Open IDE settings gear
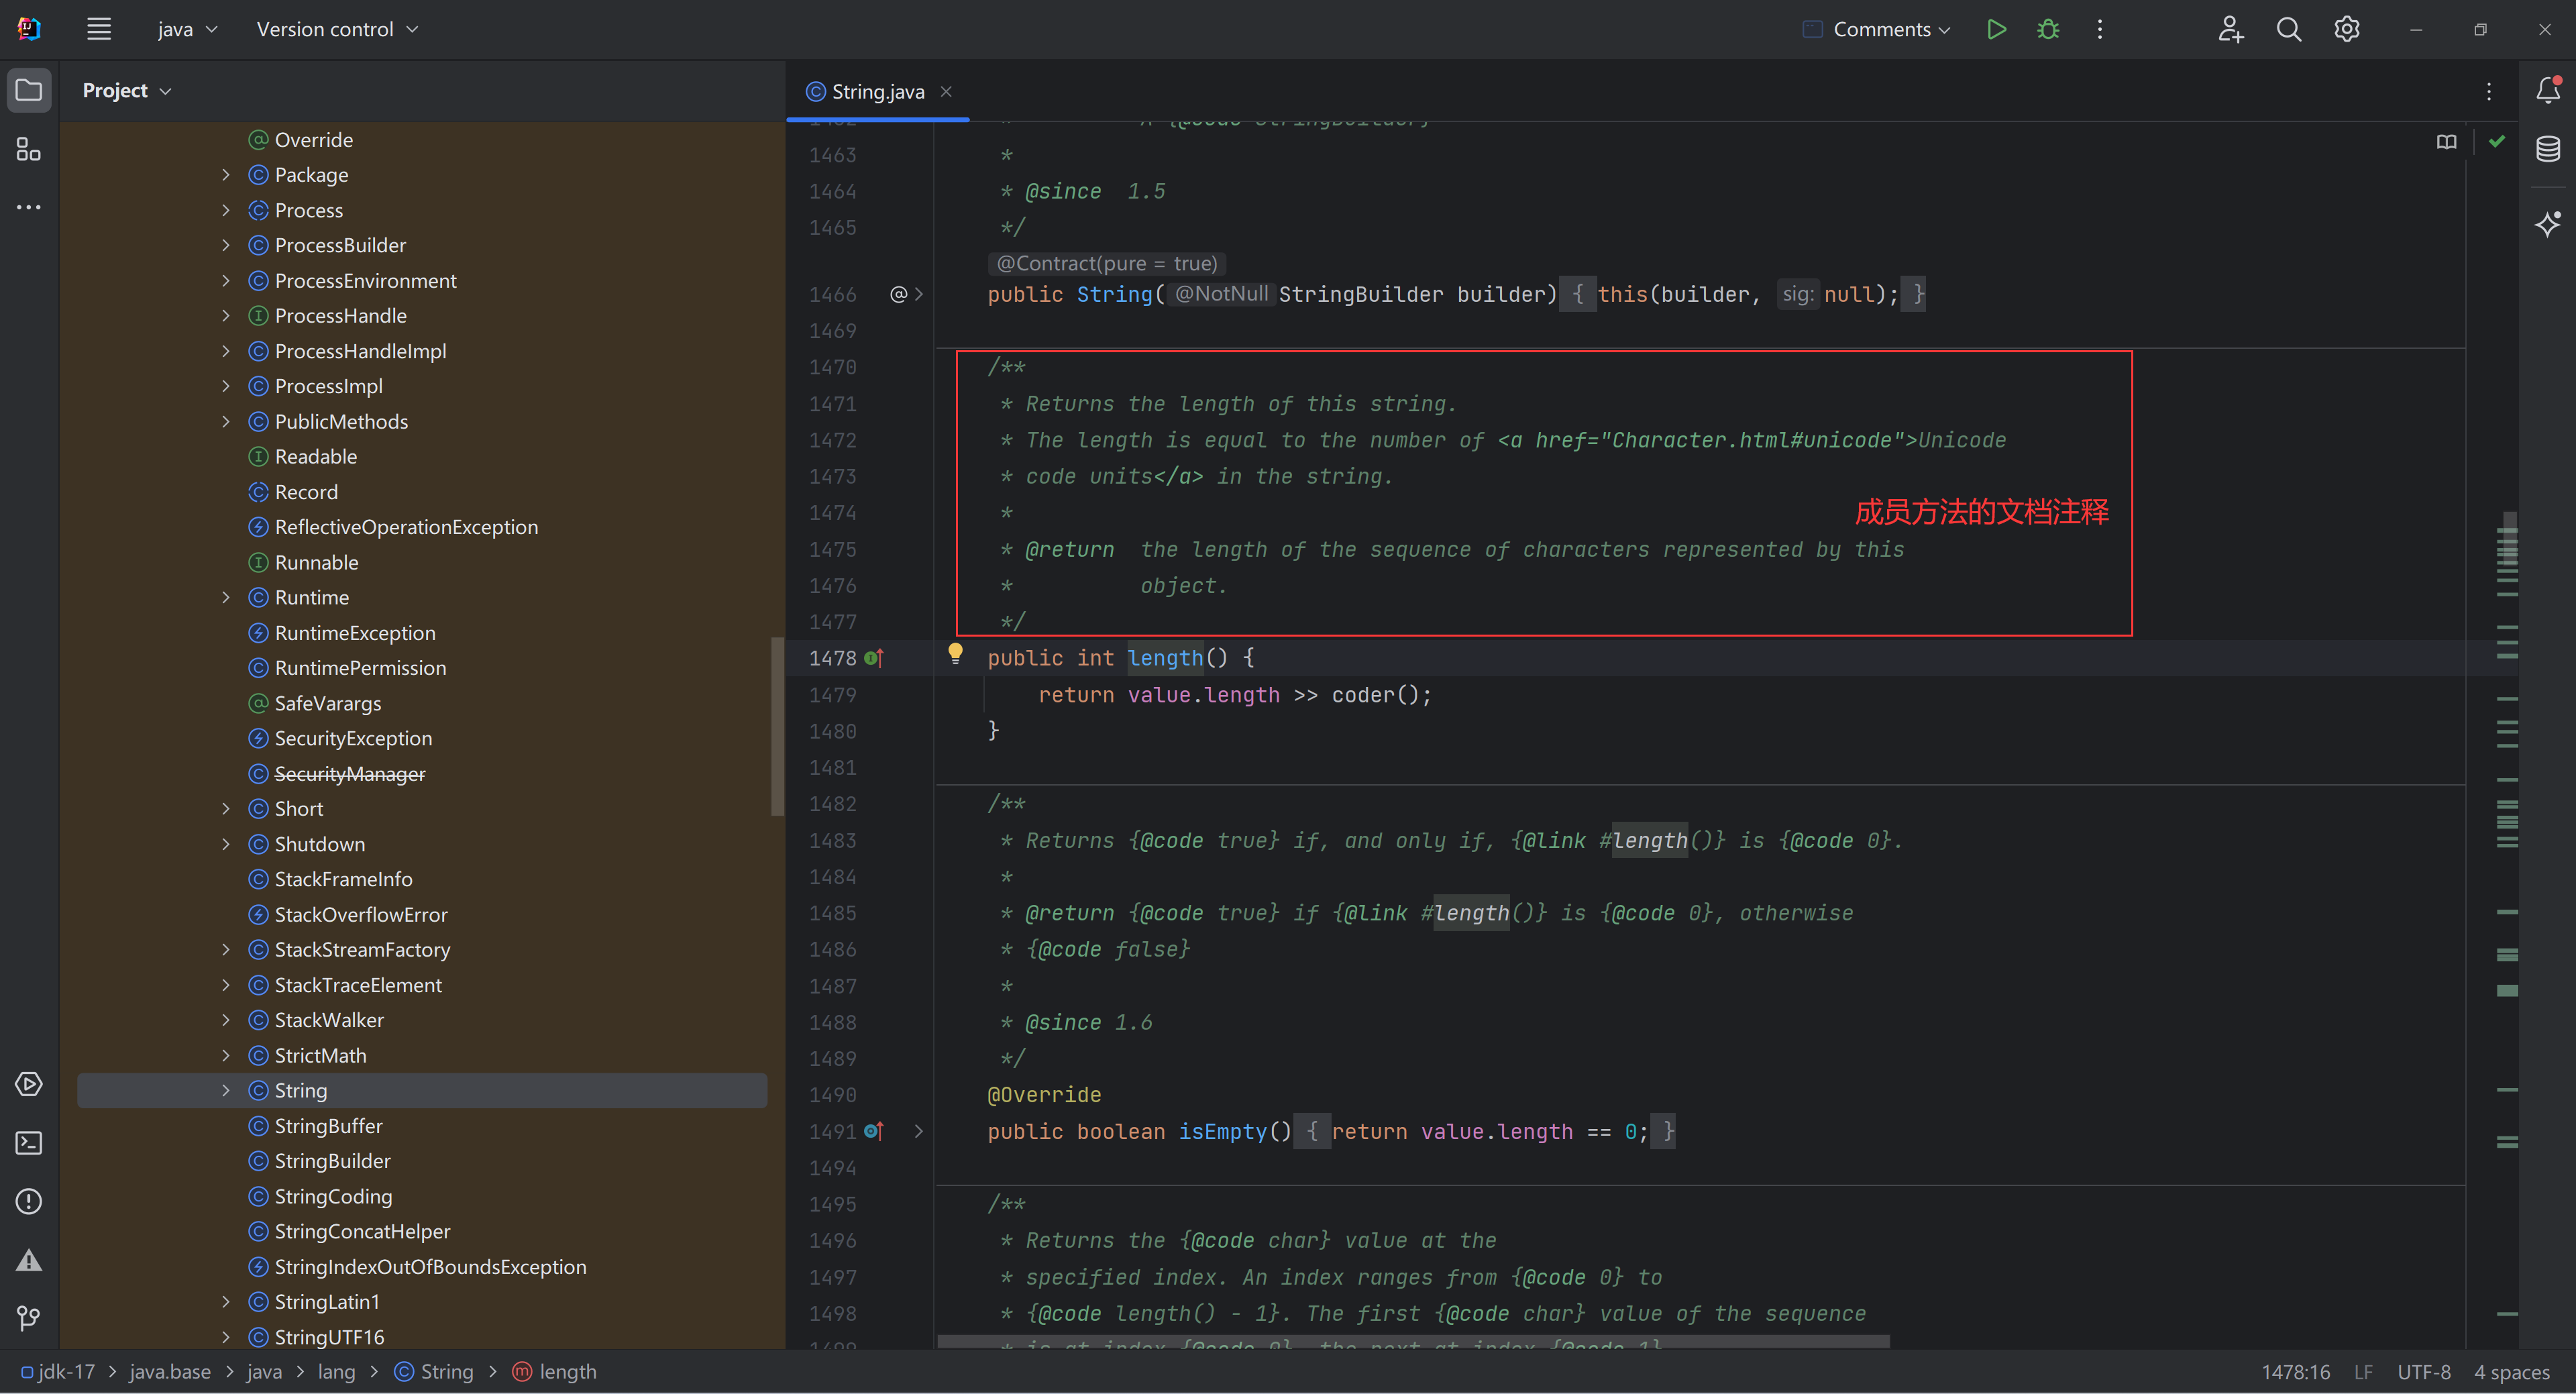 click(2347, 29)
